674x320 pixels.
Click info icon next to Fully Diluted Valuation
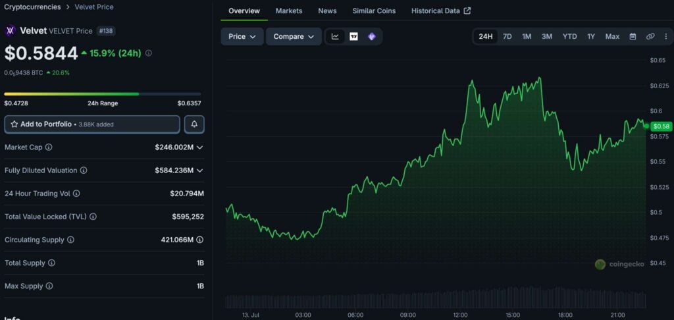(84, 171)
